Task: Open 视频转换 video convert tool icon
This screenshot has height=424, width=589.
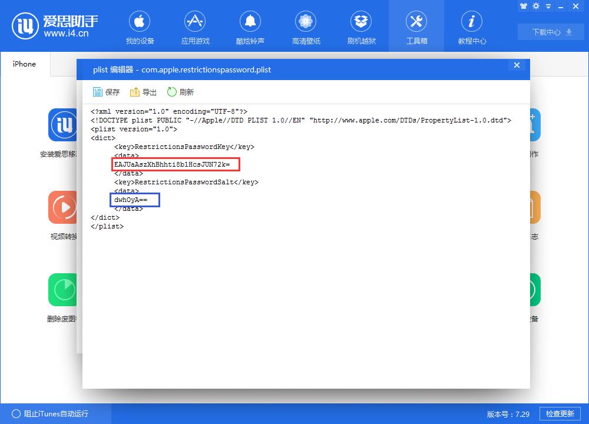Action: click(x=62, y=207)
